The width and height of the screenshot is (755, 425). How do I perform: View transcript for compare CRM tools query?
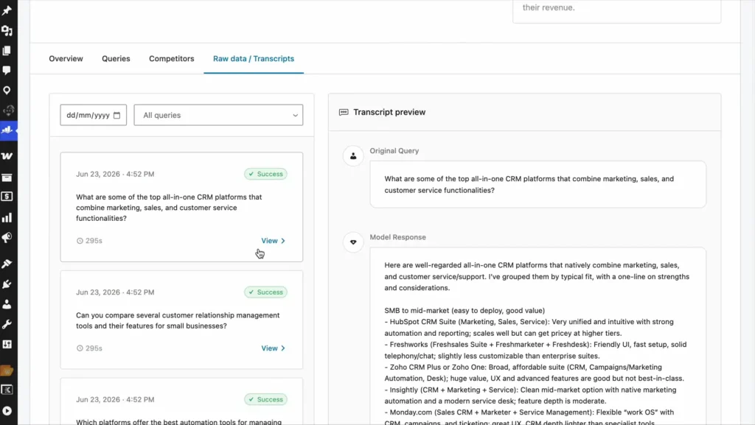point(273,348)
